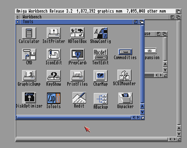187x148 pixels.
Task: Click the Tools window title bar
Action: pyautogui.click(x=76, y=22)
